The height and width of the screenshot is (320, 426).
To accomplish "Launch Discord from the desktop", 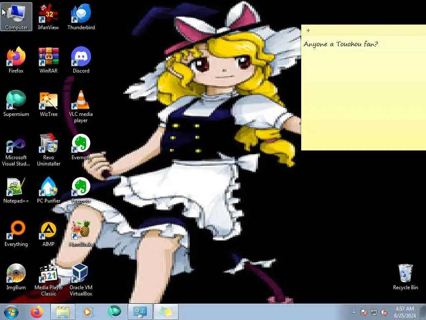I will 81,60.
